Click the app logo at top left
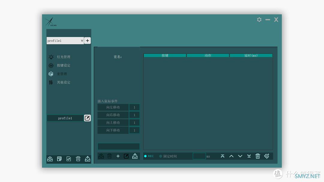Screen dimensions: 324x182 tap(51, 22)
